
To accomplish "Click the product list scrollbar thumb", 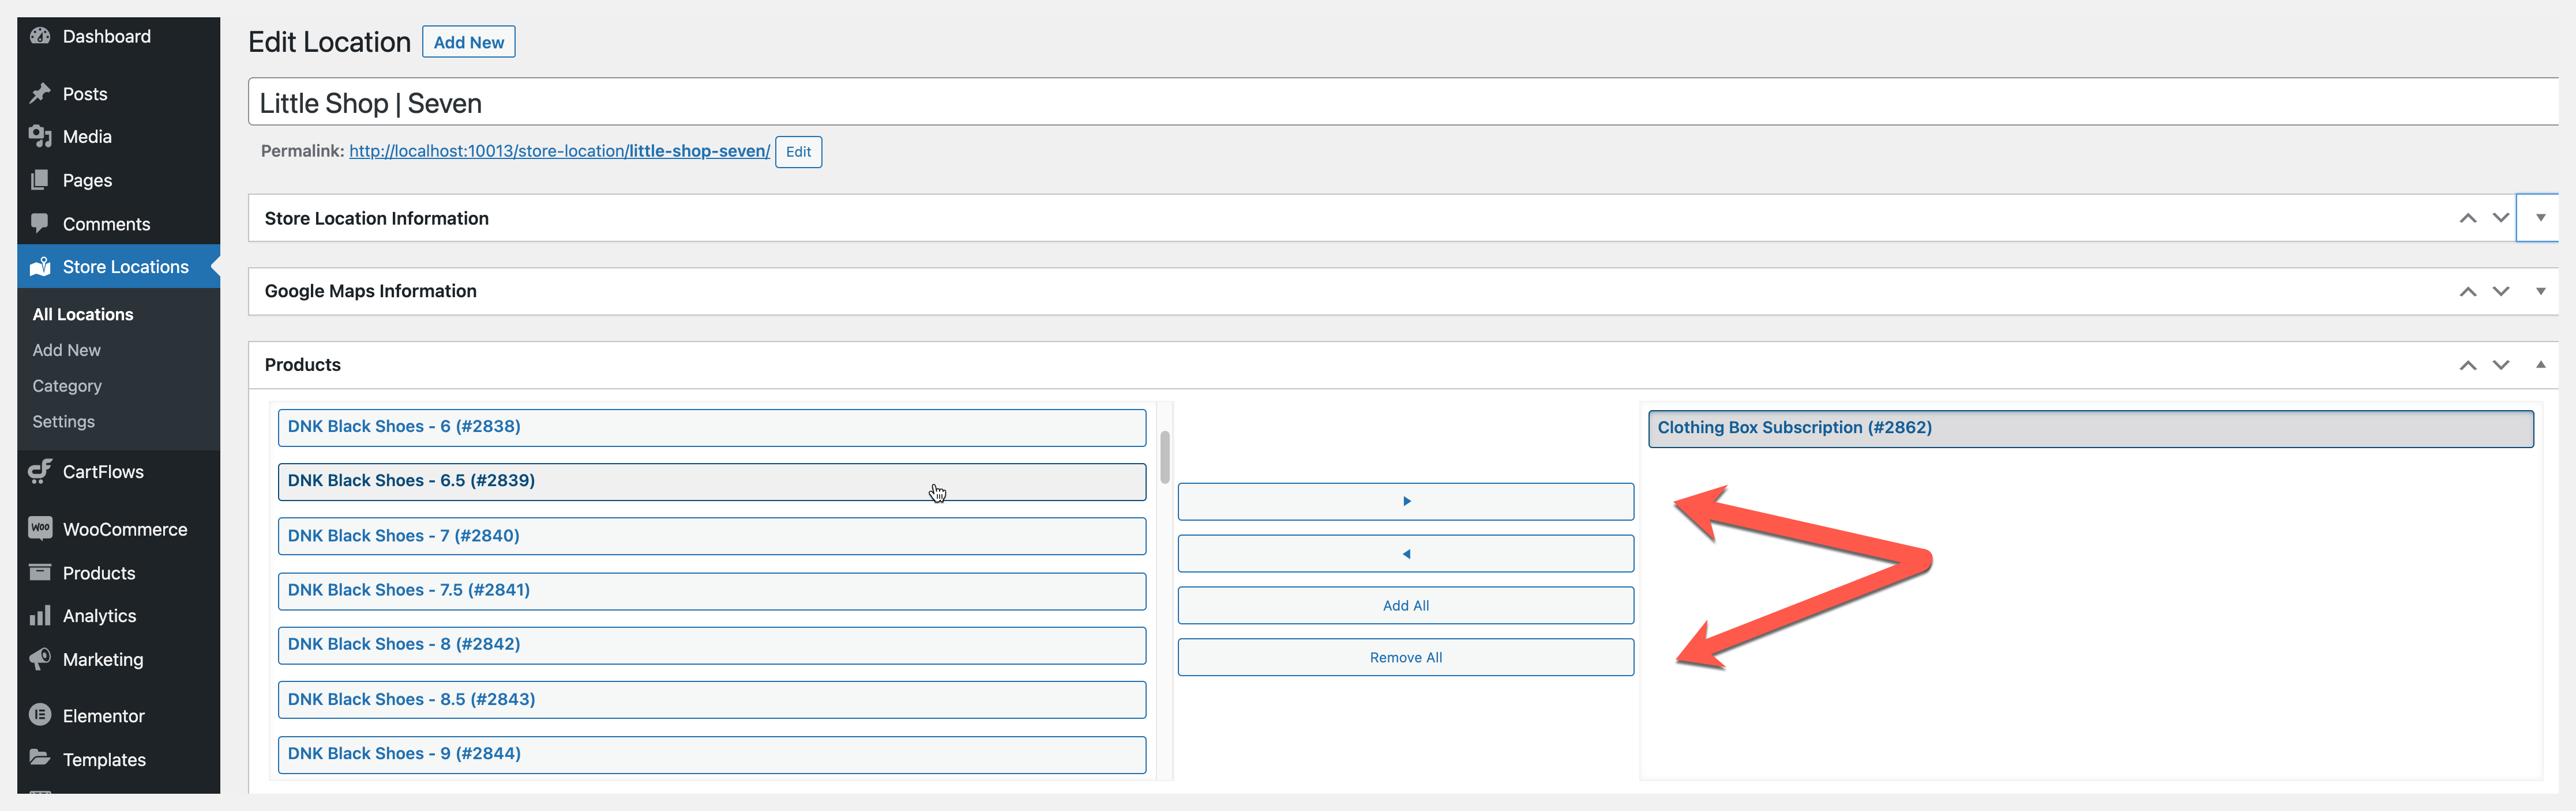I will pos(1165,456).
